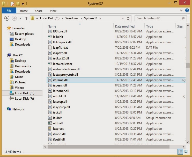The width and height of the screenshot is (192, 157).
Task: Select the iedkcs32.dll file icon
Action: (50, 58)
